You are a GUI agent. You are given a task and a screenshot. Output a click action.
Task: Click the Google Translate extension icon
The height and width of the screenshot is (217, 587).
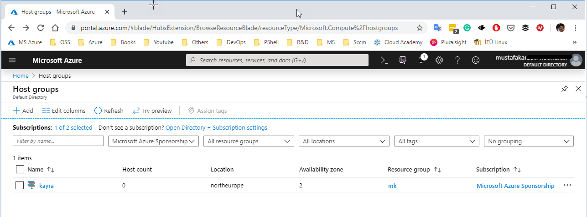click(437, 28)
